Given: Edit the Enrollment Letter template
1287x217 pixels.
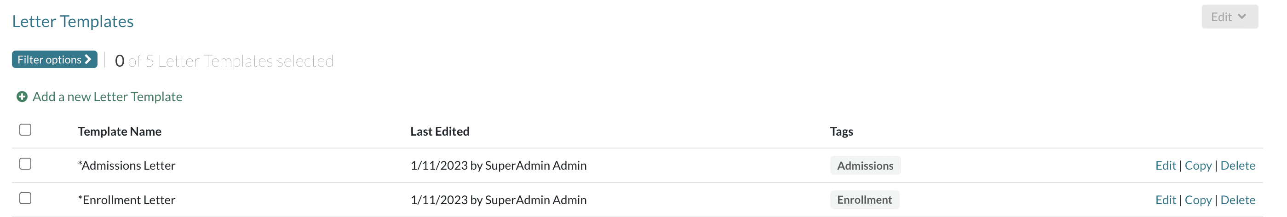Looking at the screenshot, I should tap(1165, 200).
